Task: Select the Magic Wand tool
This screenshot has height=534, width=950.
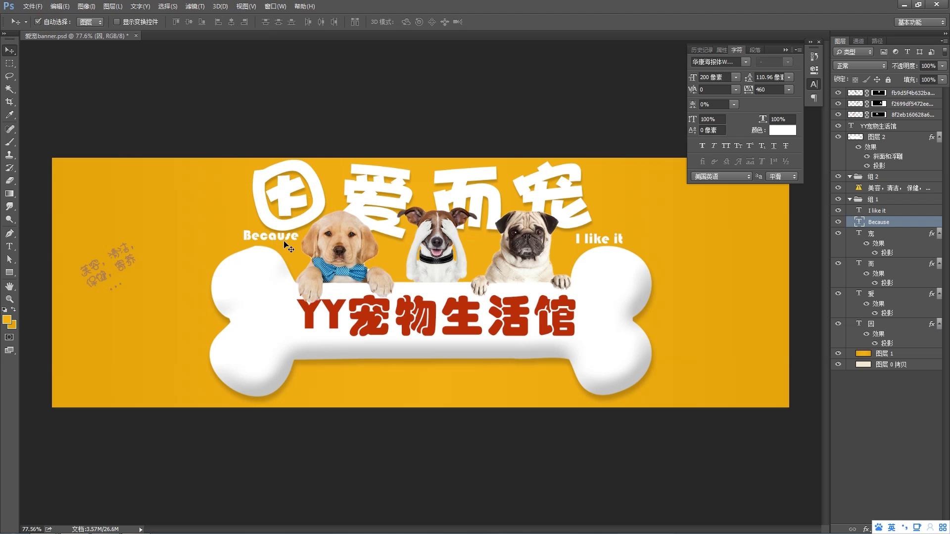Action: tap(9, 89)
